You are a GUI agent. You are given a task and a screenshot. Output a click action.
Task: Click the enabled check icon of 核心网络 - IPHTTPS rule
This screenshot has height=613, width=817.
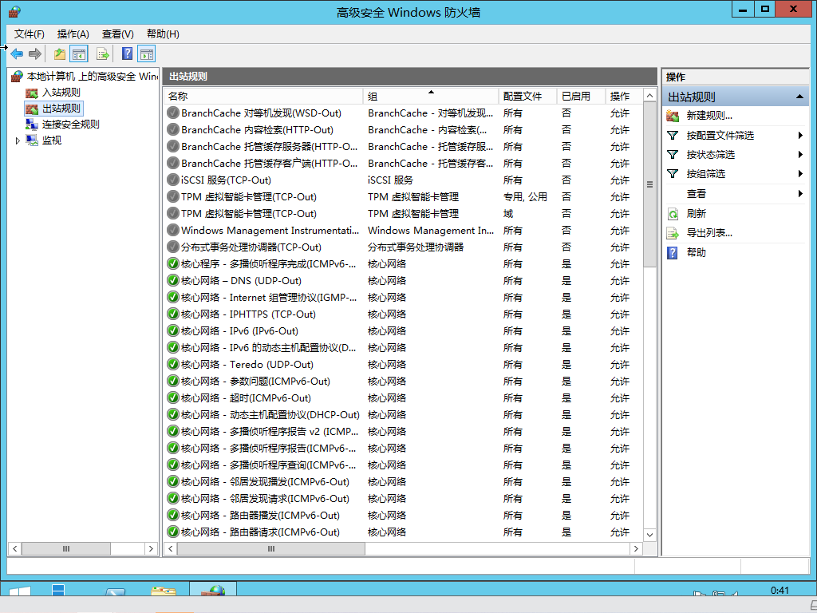[x=173, y=314]
